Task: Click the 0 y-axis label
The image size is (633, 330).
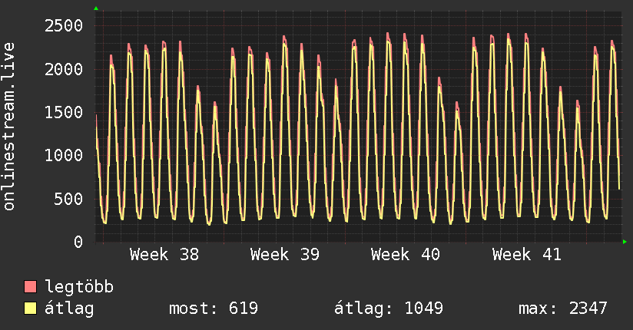Action: click(x=78, y=242)
